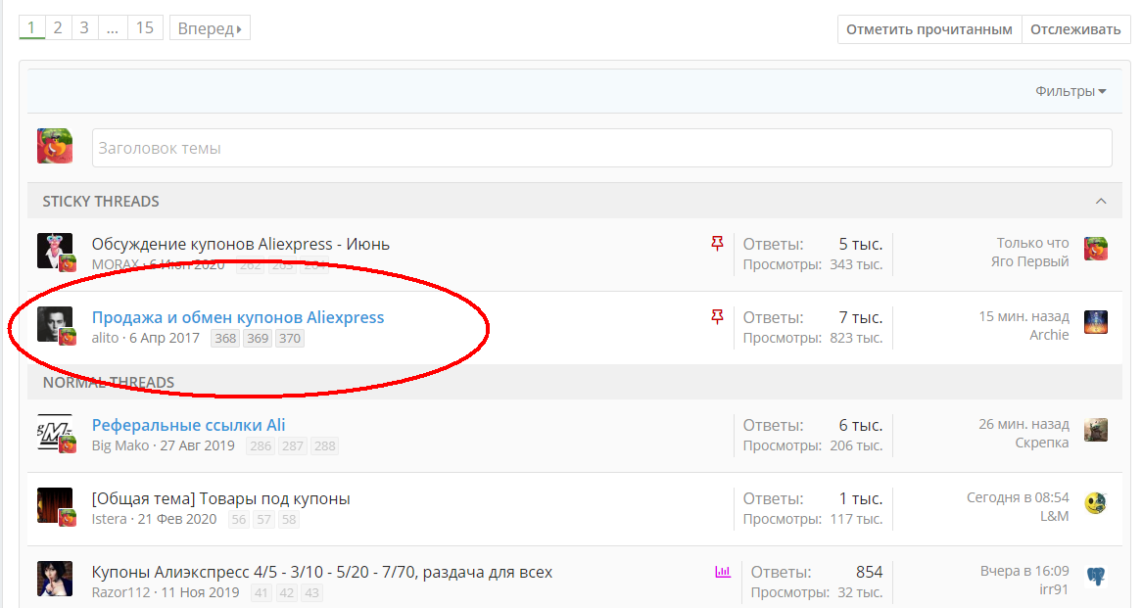This screenshot has height=608, width=1142.
Task: Open Istera author profile link
Action: click(109, 519)
